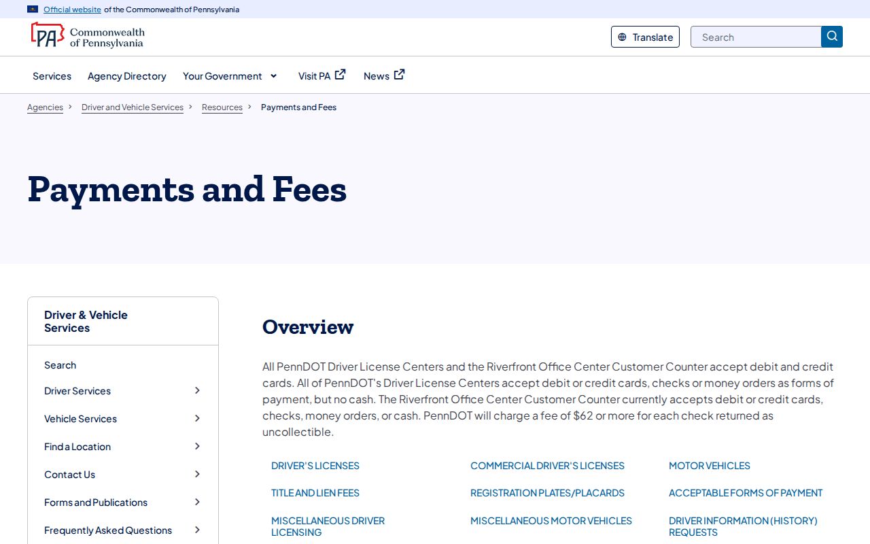Open Driver & Vehicle Services sidebar heading
Viewport: 870px width, 544px height.
86,321
